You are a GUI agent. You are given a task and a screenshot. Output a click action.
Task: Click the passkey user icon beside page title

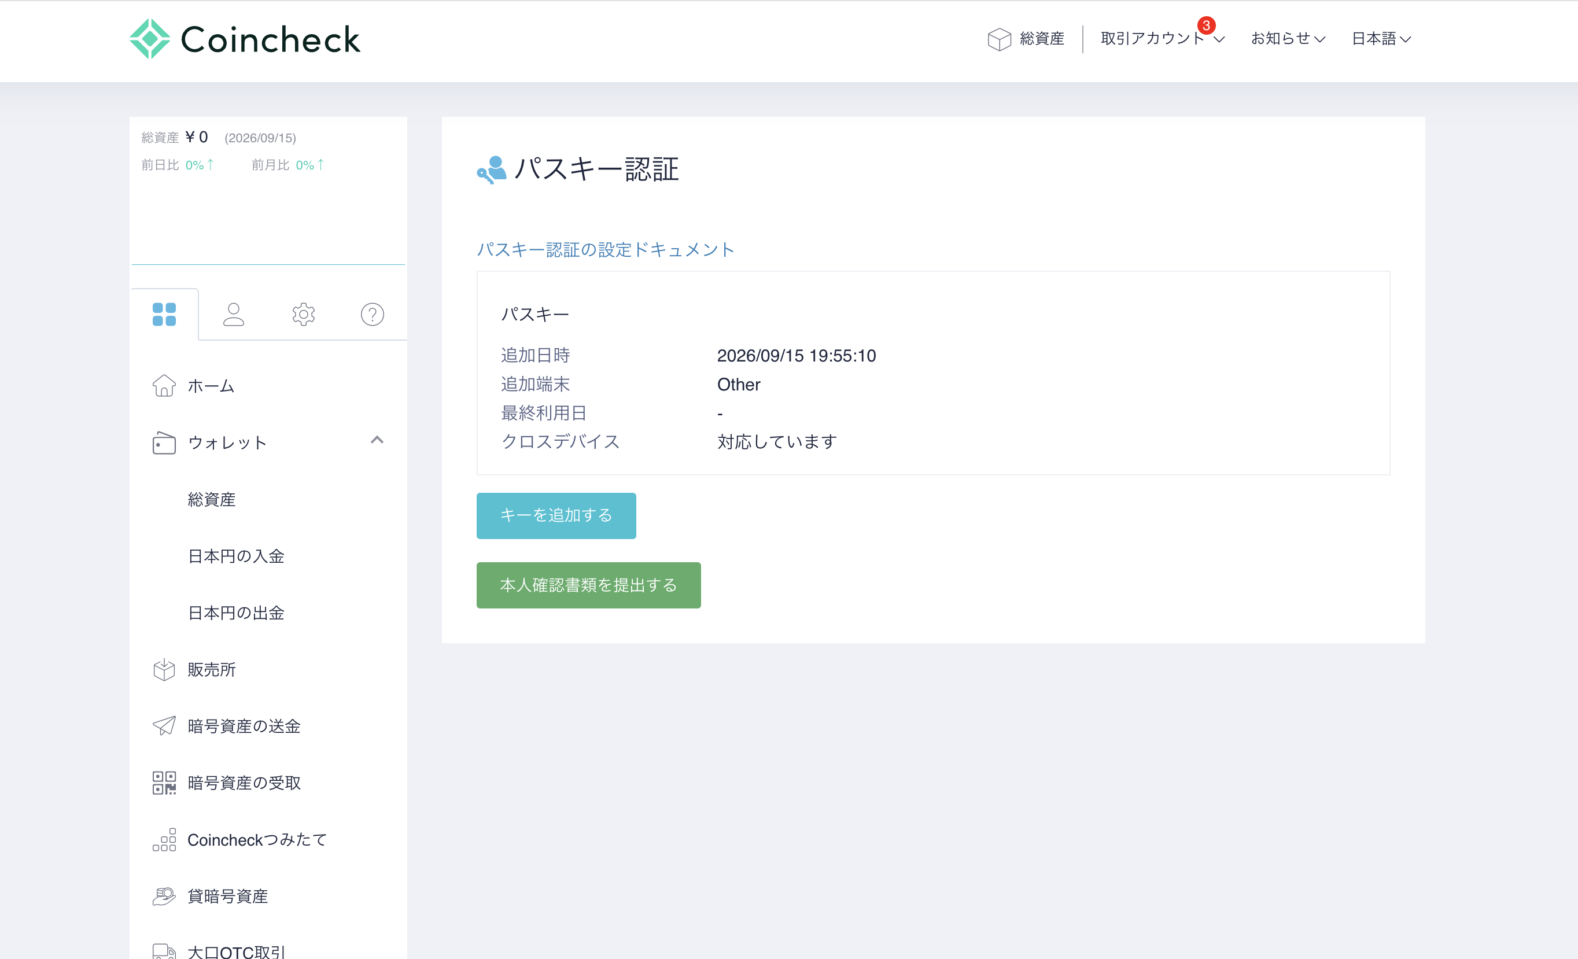coord(491,169)
